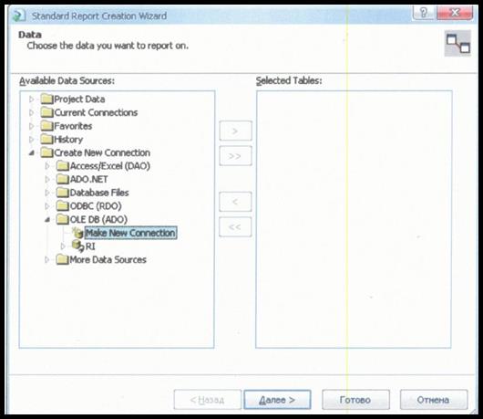Click the Database Files folder icon

(63, 193)
